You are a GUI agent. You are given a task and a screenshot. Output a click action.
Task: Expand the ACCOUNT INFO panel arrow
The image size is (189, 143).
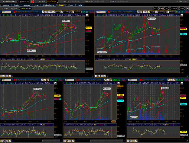[x=1, y=2]
